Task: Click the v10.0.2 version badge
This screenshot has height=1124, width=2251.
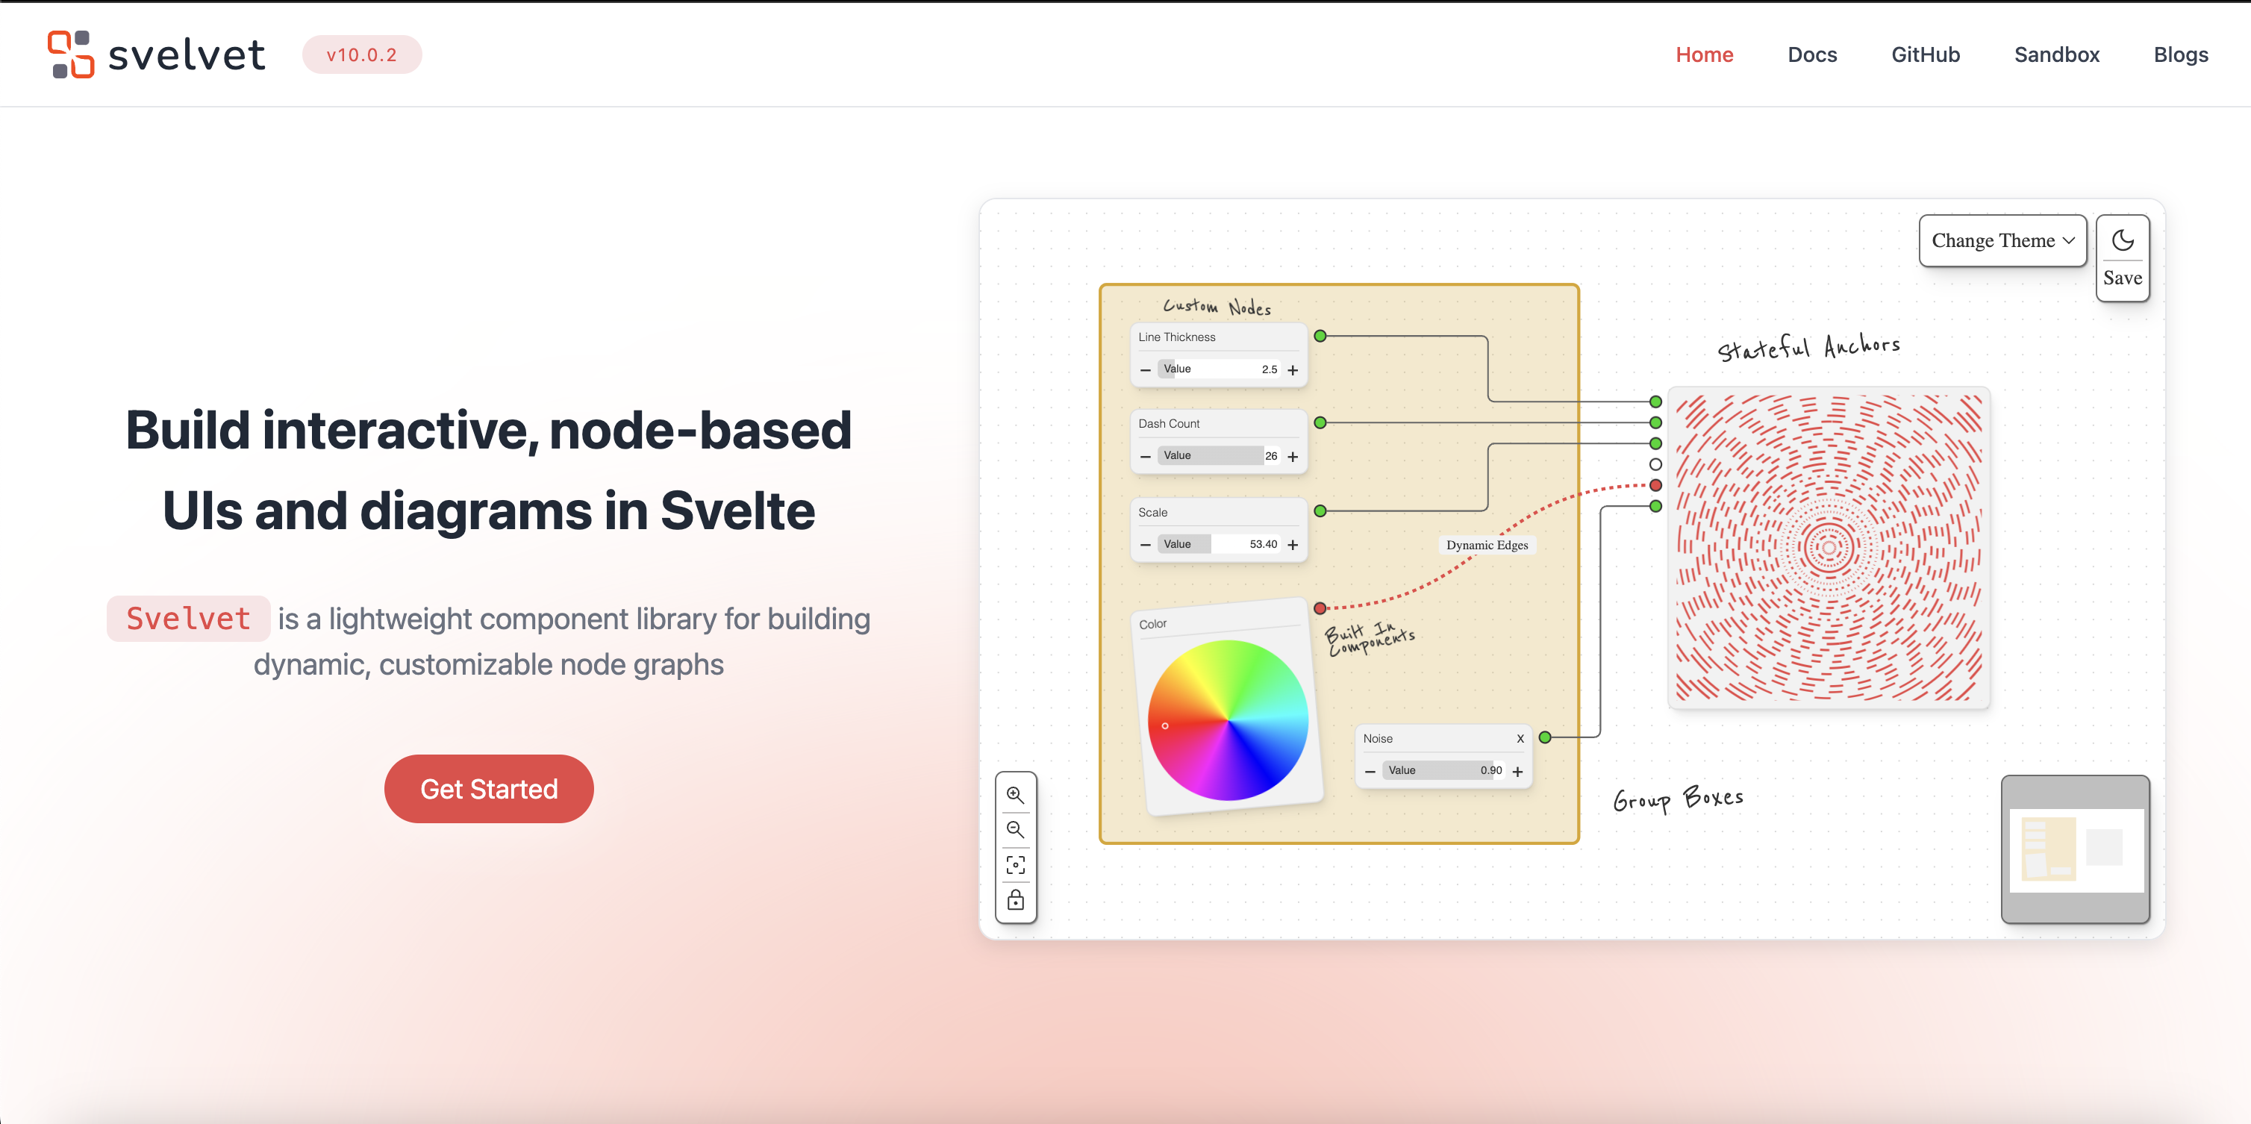Action: (362, 54)
